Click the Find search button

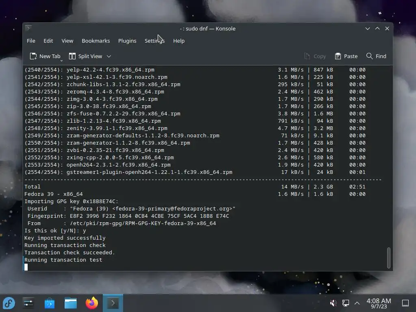pos(376,56)
